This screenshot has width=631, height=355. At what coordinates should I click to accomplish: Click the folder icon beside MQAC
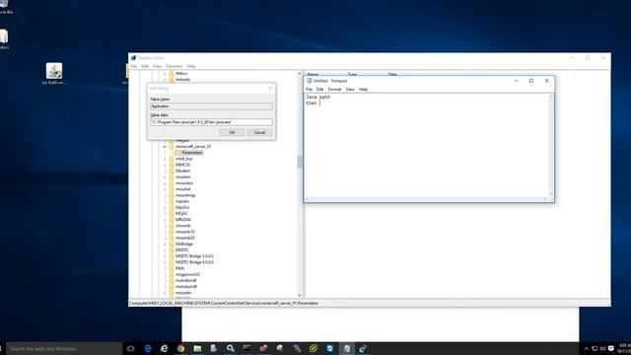pos(172,213)
